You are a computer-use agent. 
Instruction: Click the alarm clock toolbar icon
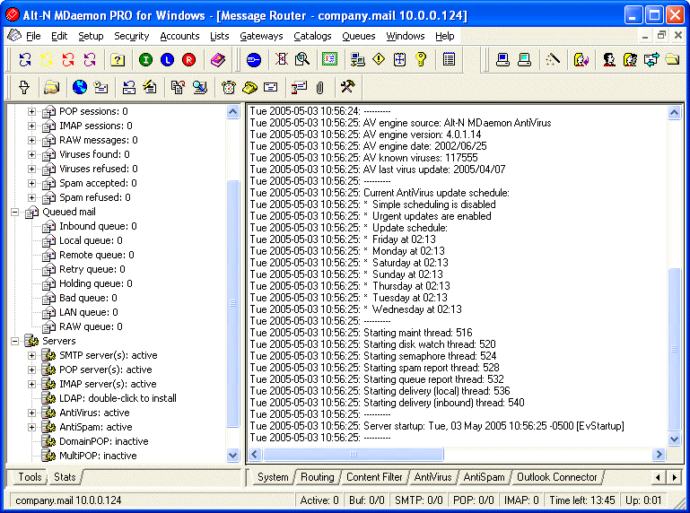pyautogui.click(x=229, y=88)
